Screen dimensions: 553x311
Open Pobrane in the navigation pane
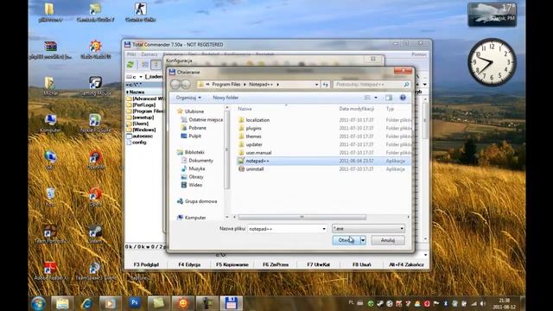coord(197,128)
